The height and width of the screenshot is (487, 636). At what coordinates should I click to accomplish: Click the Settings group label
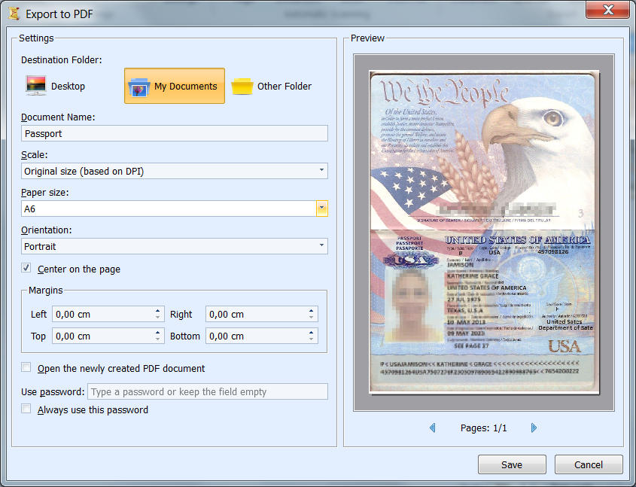pos(36,38)
